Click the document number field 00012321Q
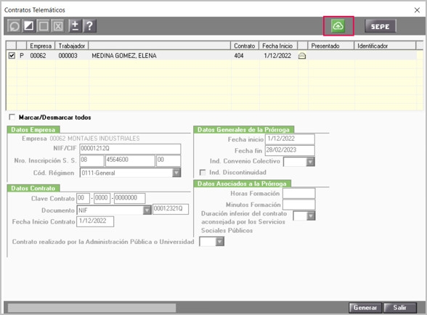The height and width of the screenshot is (315, 427). (x=171, y=209)
